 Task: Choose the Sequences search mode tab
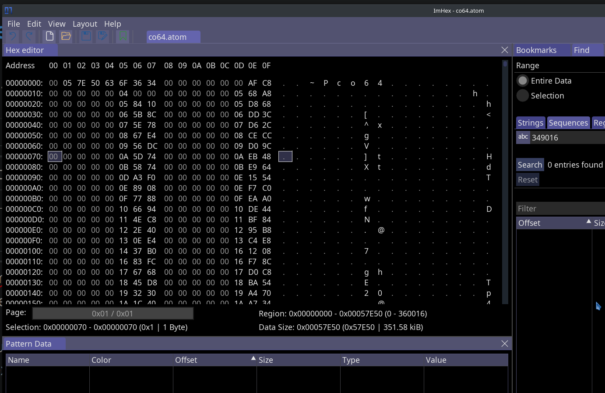point(568,123)
